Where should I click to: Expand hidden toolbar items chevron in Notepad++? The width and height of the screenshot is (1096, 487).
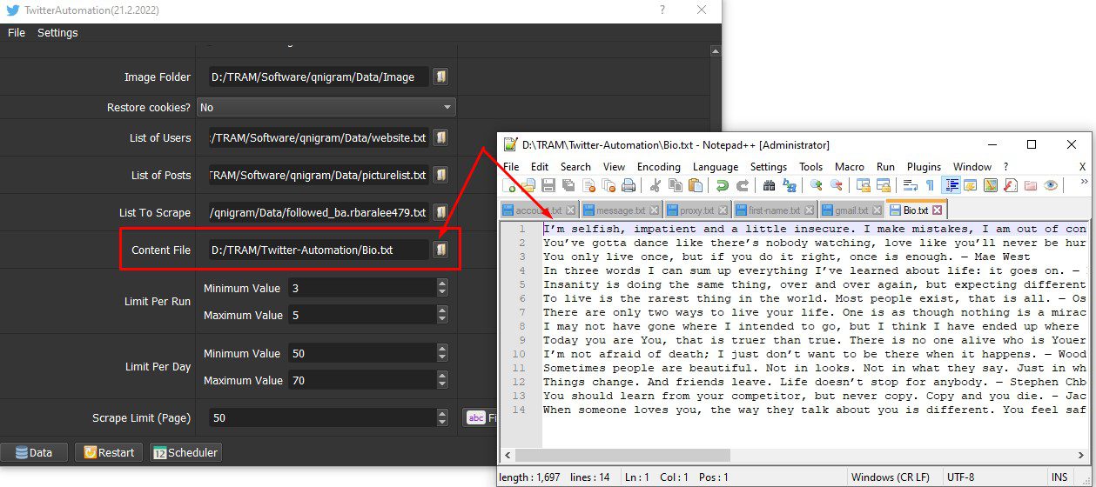(1084, 183)
